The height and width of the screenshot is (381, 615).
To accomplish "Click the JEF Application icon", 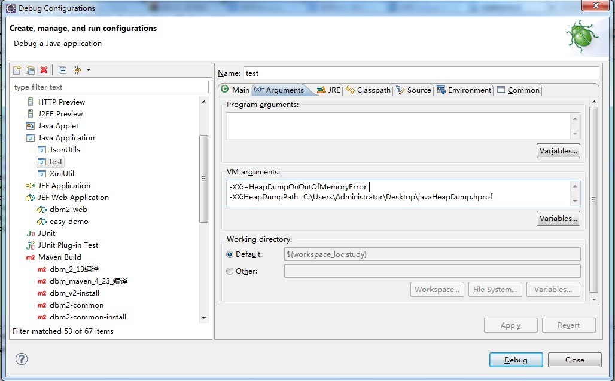I will click(x=30, y=186).
